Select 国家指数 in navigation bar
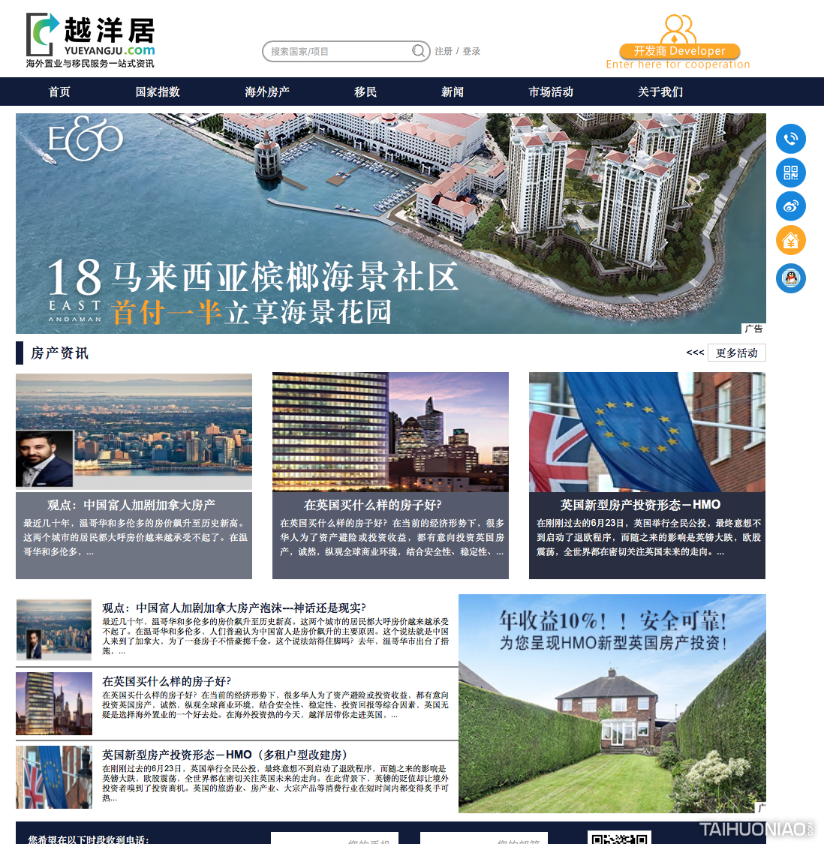 [158, 92]
